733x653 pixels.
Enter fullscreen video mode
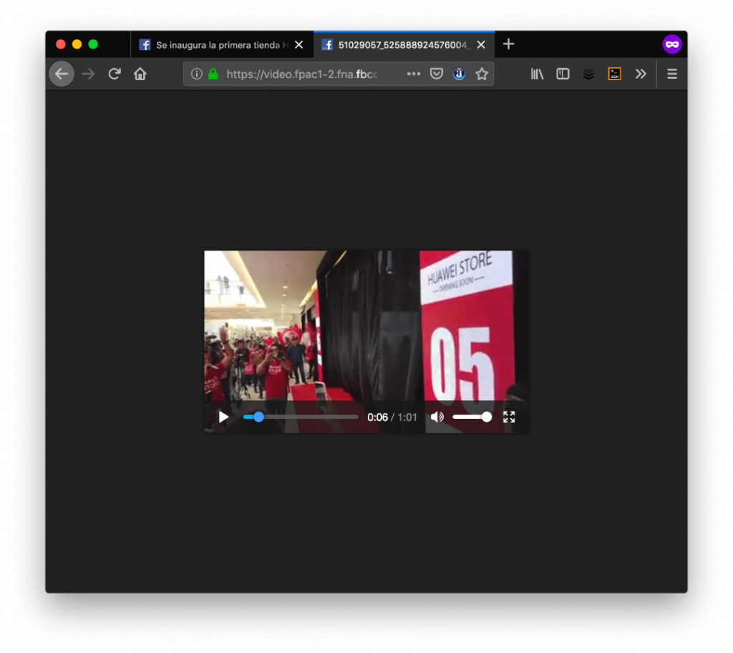tap(509, 417)
